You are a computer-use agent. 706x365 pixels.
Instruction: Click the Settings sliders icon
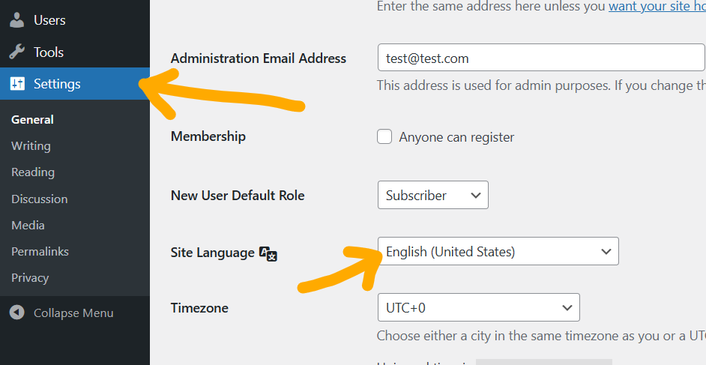click(16, 84)
